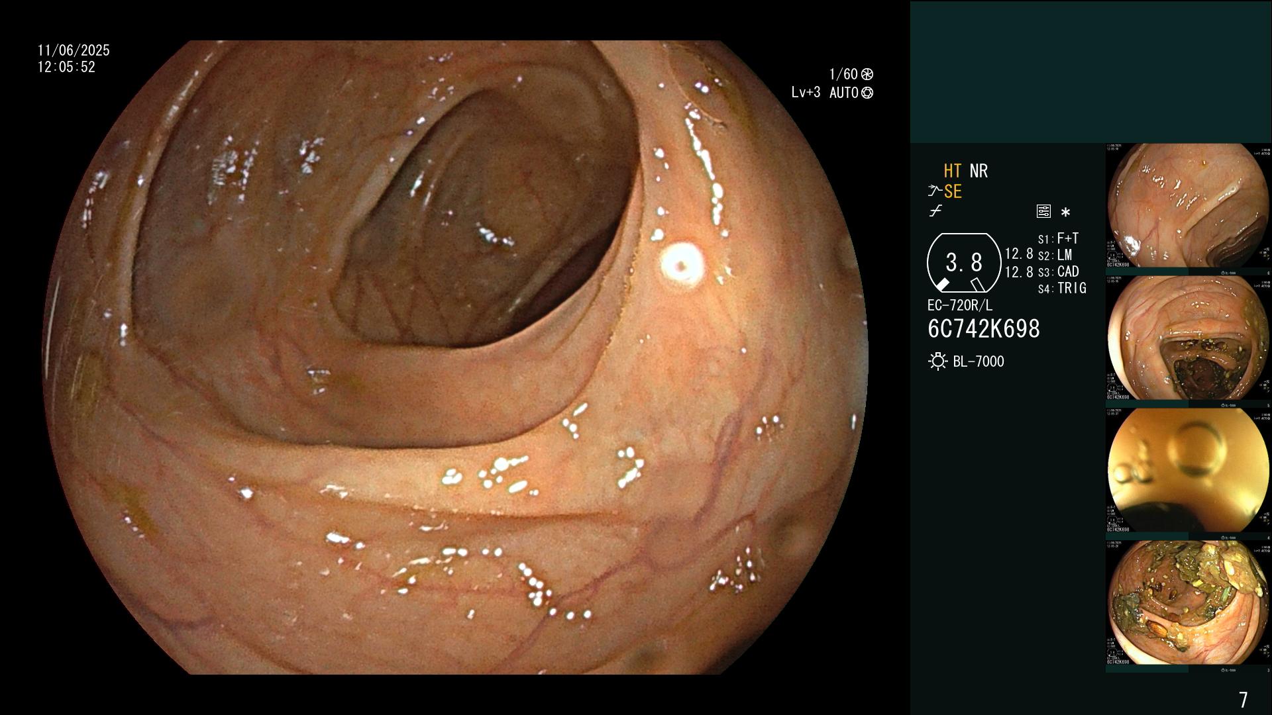Click the upper 12.8 diameter value
Image resolution: width=1272 pixels, height=715 pixels.
tap(1019, 254)
